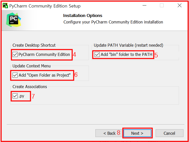Click the "Installation Options" heading
Viewport: 189px width, 142px height.
(83, 15)
